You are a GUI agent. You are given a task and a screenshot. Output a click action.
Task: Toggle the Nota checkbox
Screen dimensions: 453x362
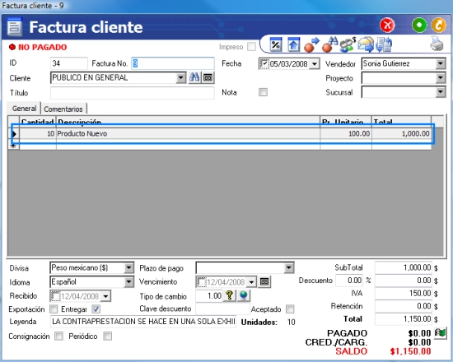pyautogui.click(x=263, y=92)
